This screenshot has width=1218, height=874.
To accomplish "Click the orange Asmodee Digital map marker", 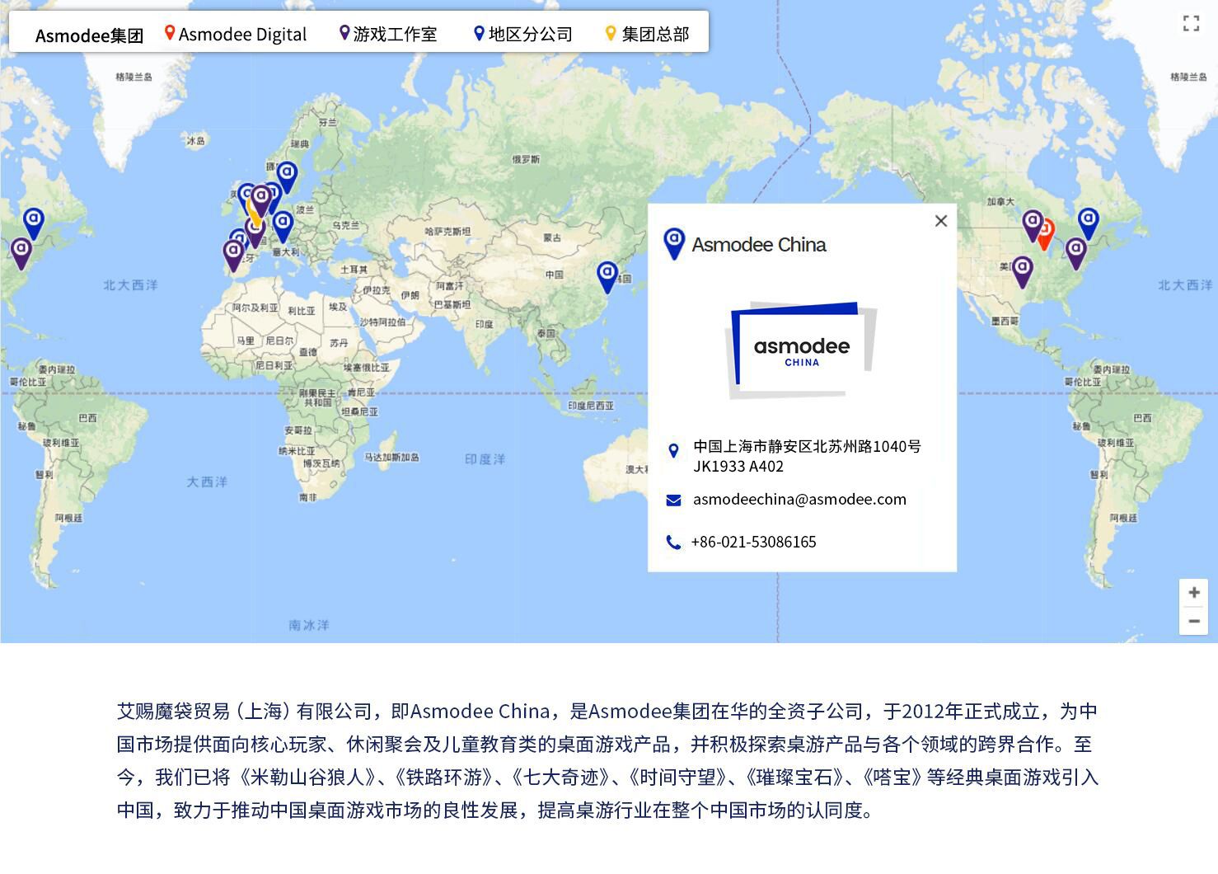I will (1047, 232).
